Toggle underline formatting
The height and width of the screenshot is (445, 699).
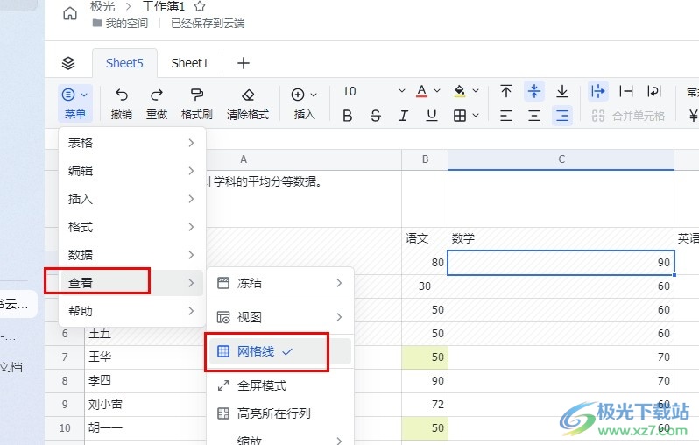pyautogui.click(x=432, y=116)
